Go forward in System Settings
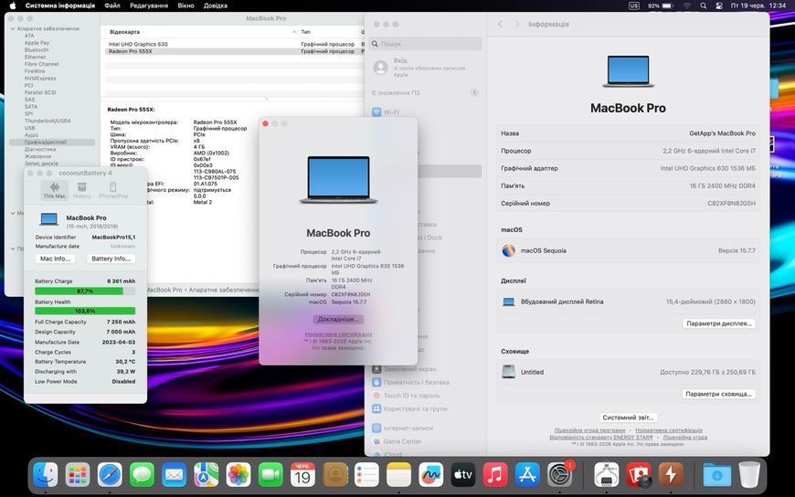Screen dimensions: 795x497 [x=516, y=25]
